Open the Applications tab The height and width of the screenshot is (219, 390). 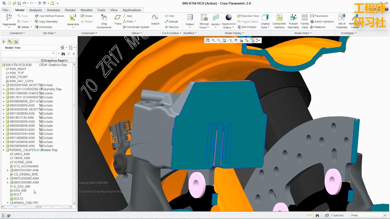tap(132, 10)
